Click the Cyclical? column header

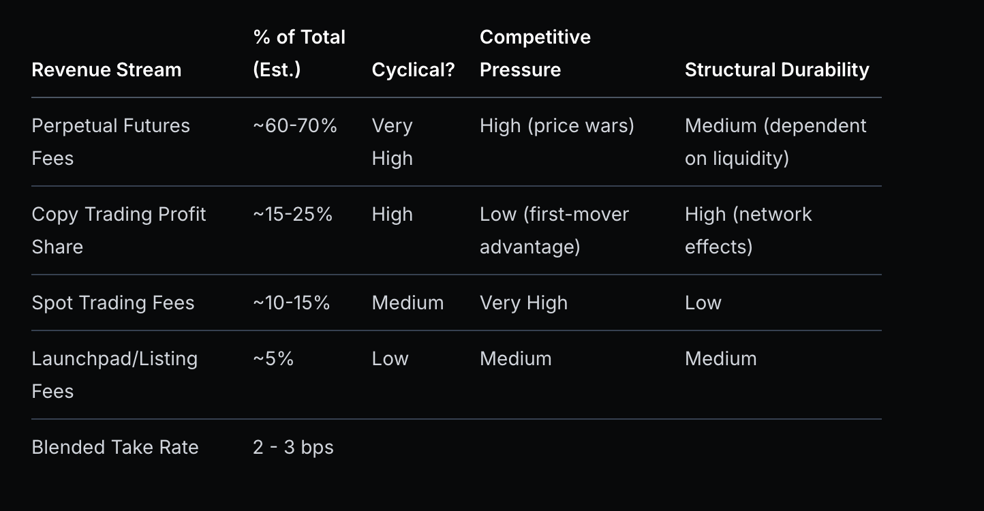(413, 69)
